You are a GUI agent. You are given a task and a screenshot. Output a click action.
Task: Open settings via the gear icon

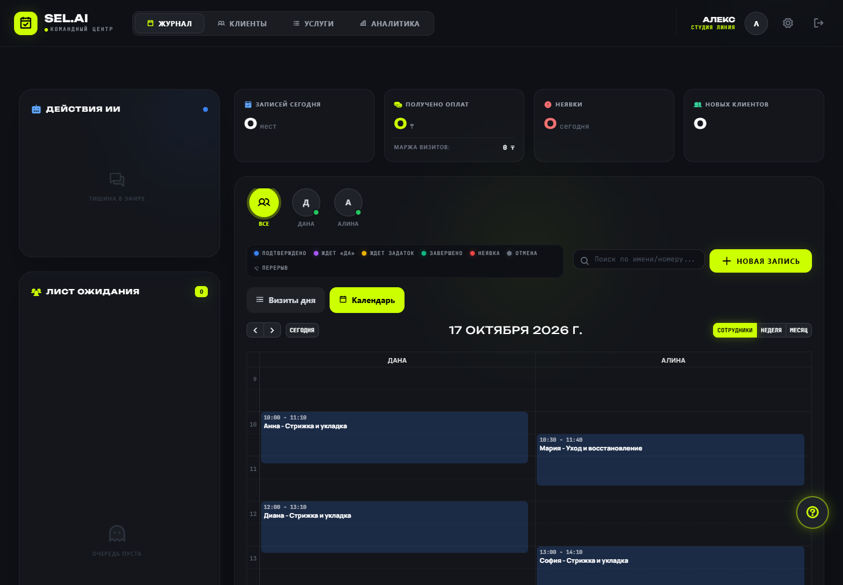point(788,23)
